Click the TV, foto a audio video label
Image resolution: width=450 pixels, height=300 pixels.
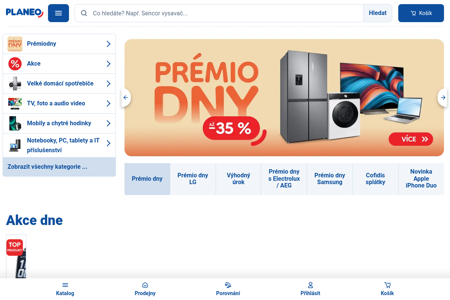pos(56,103)
